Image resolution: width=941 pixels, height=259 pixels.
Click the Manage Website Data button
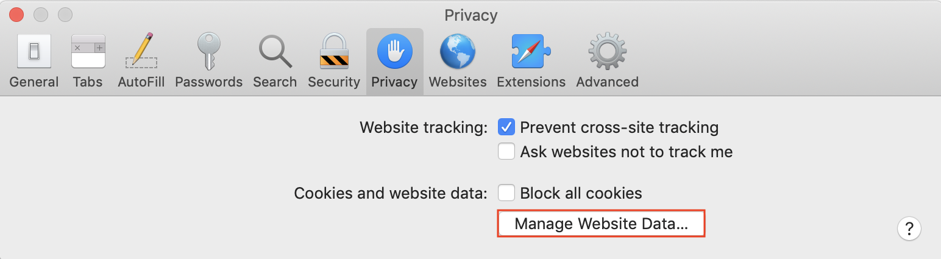[602, 224]
